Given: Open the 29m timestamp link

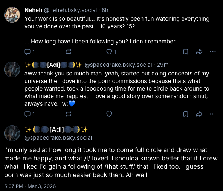Looking at the screenshot, I should point(163,65).
